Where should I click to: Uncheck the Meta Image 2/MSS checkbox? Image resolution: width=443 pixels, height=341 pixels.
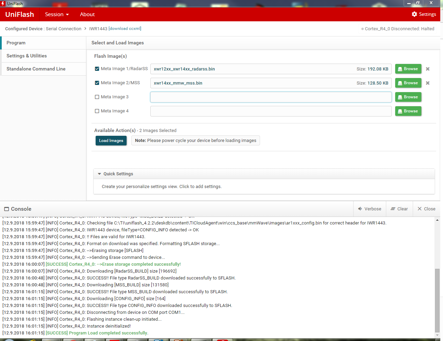97,83
